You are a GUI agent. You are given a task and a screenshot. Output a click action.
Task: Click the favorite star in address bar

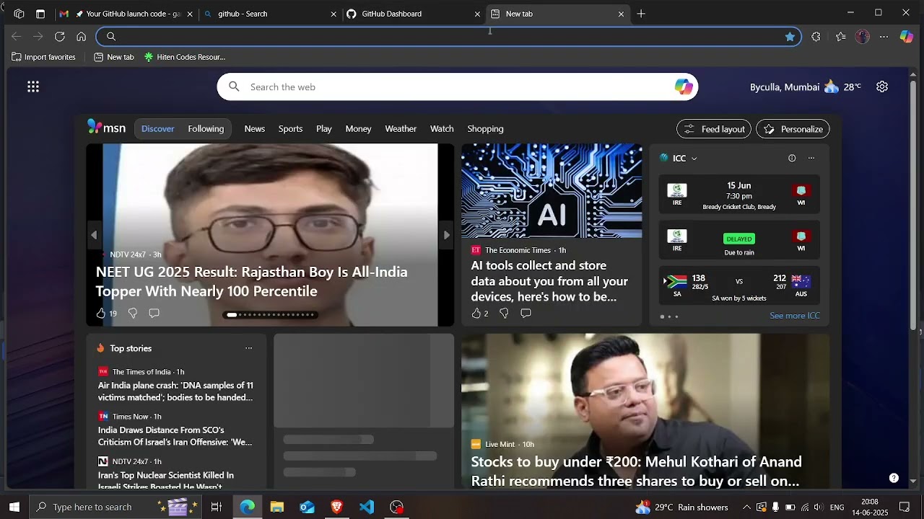pyautogui.click(x=790, y=37)
